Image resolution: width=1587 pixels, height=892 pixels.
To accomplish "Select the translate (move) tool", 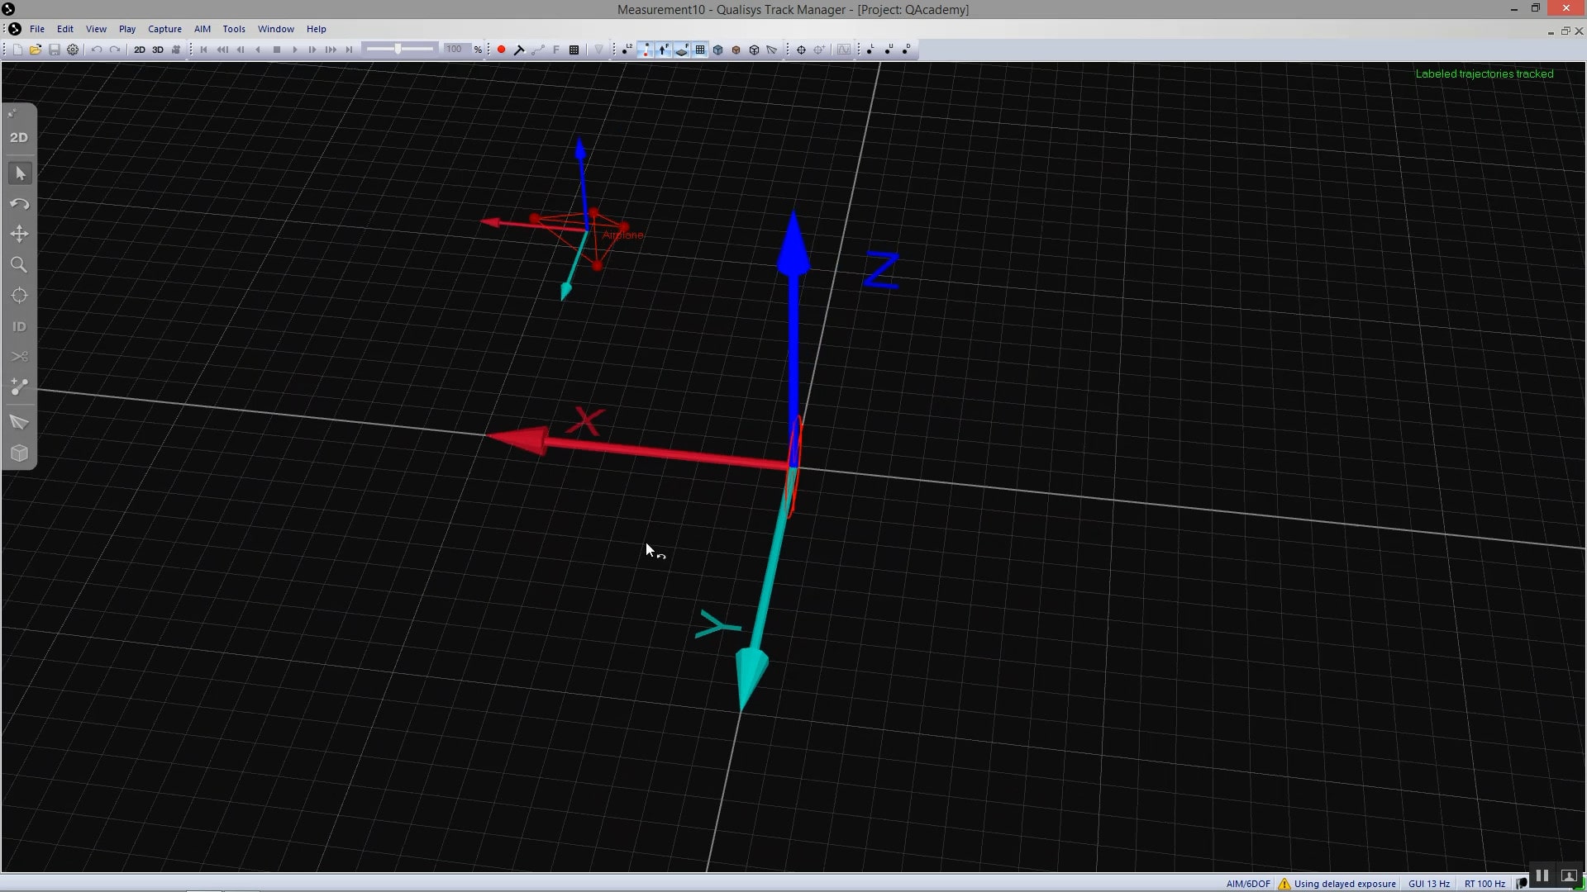I will click(19, 235).
